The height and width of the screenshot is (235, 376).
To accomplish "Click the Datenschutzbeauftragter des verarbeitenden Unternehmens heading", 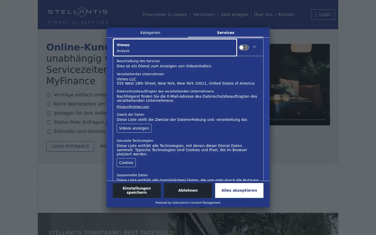I will tap(165, 91).
